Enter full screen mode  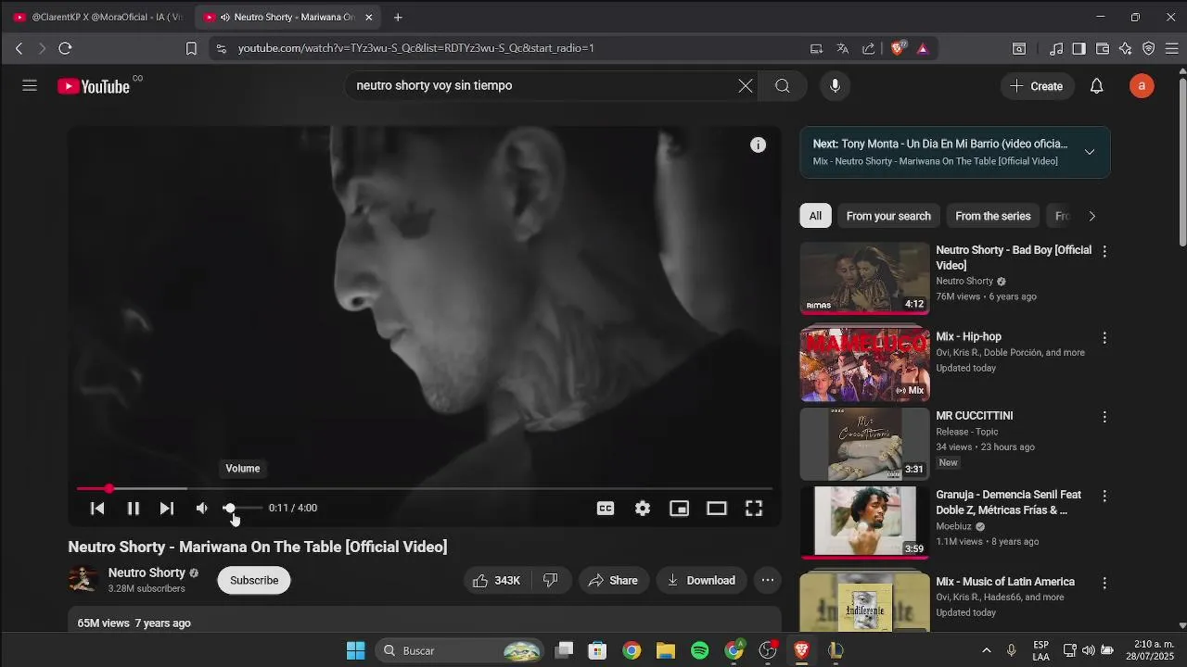(754, 508)
